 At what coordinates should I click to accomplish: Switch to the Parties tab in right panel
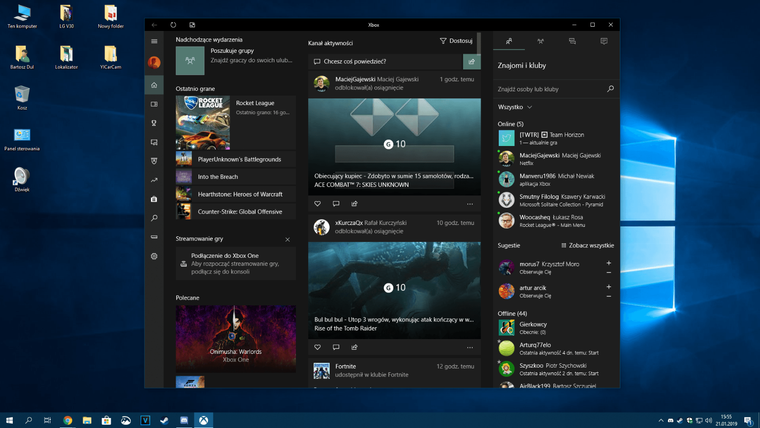click(541, 41)
